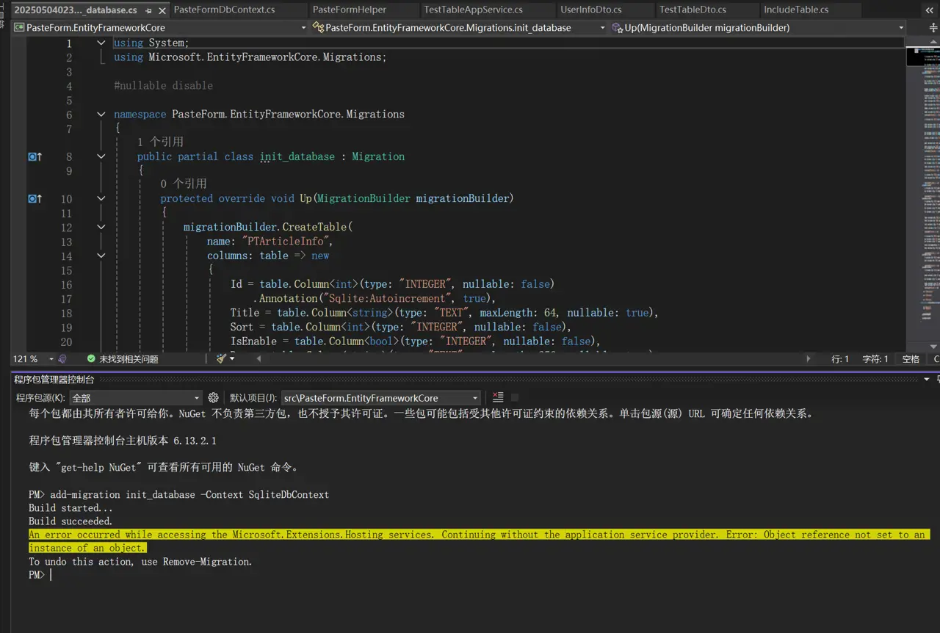Clear the package manager console
This screenshot has height=633, width=940.
pyautogui.click(x=498, y=397)
